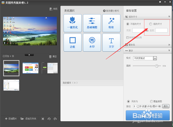Click the 高度 height input field
The width and height of the screenshot is (173, 127).
(x=161, y=30)
